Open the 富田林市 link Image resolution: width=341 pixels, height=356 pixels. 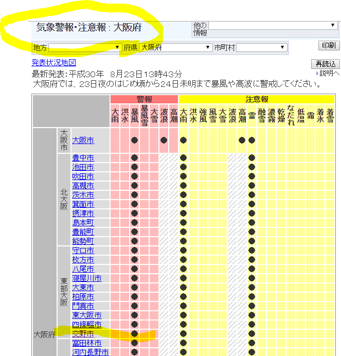coord(87,343)
